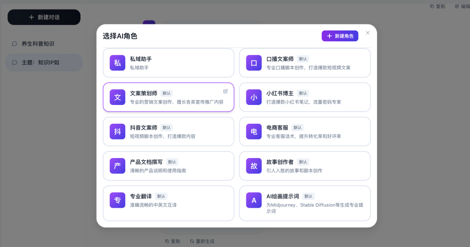Click 复制 below the message

(x=173, y=241)
